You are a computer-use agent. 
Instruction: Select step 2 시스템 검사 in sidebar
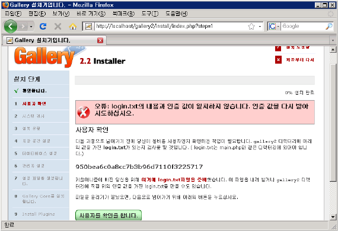(x=33, y=116)
